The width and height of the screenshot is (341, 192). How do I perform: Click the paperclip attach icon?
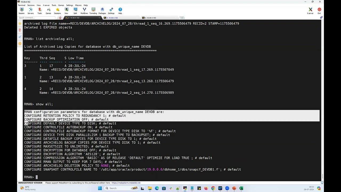point(321,18)
